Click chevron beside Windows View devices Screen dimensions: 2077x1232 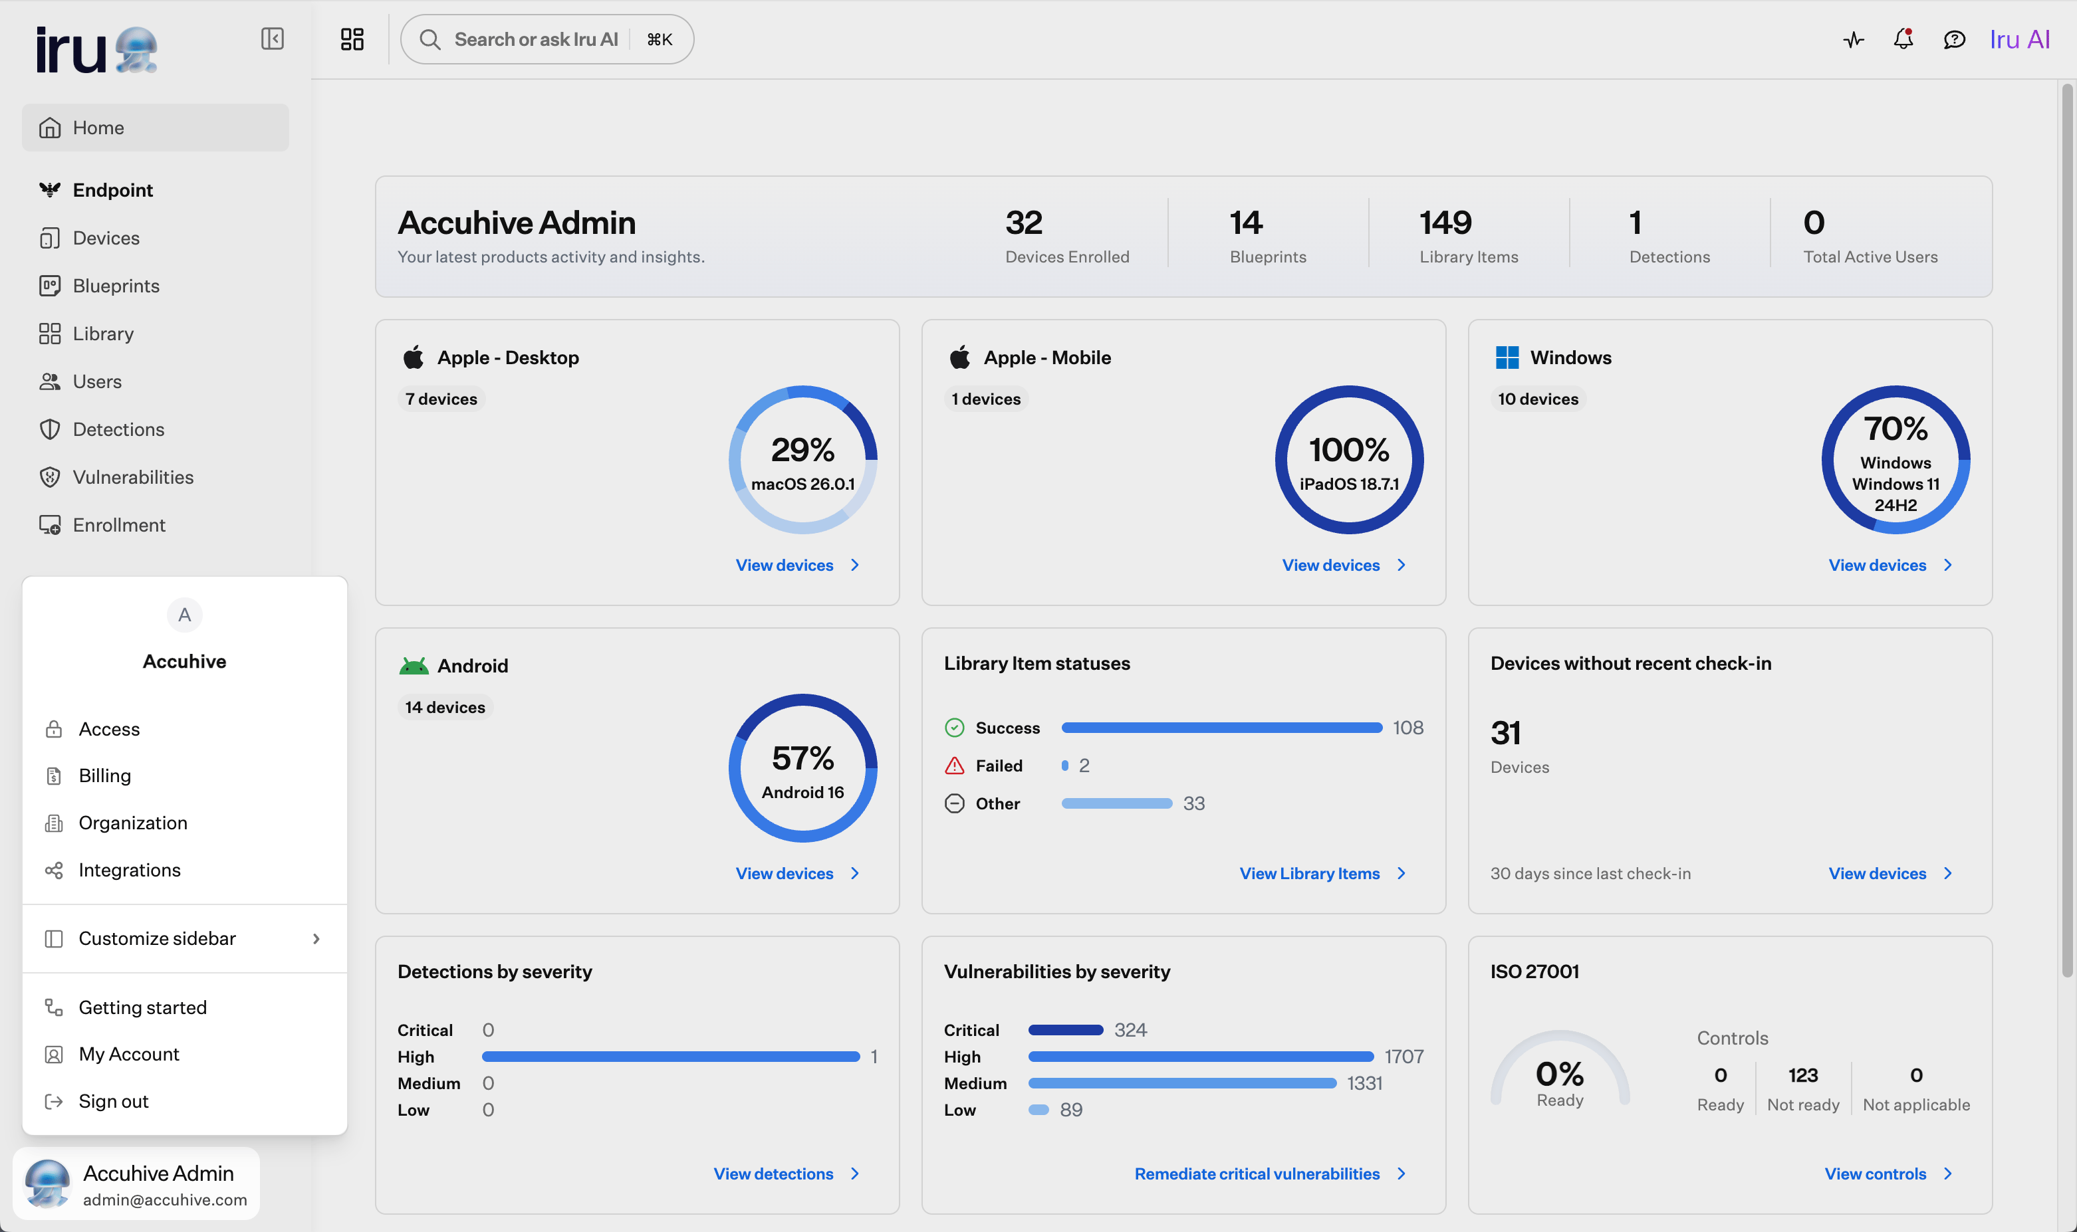[x=1947, y=565]
